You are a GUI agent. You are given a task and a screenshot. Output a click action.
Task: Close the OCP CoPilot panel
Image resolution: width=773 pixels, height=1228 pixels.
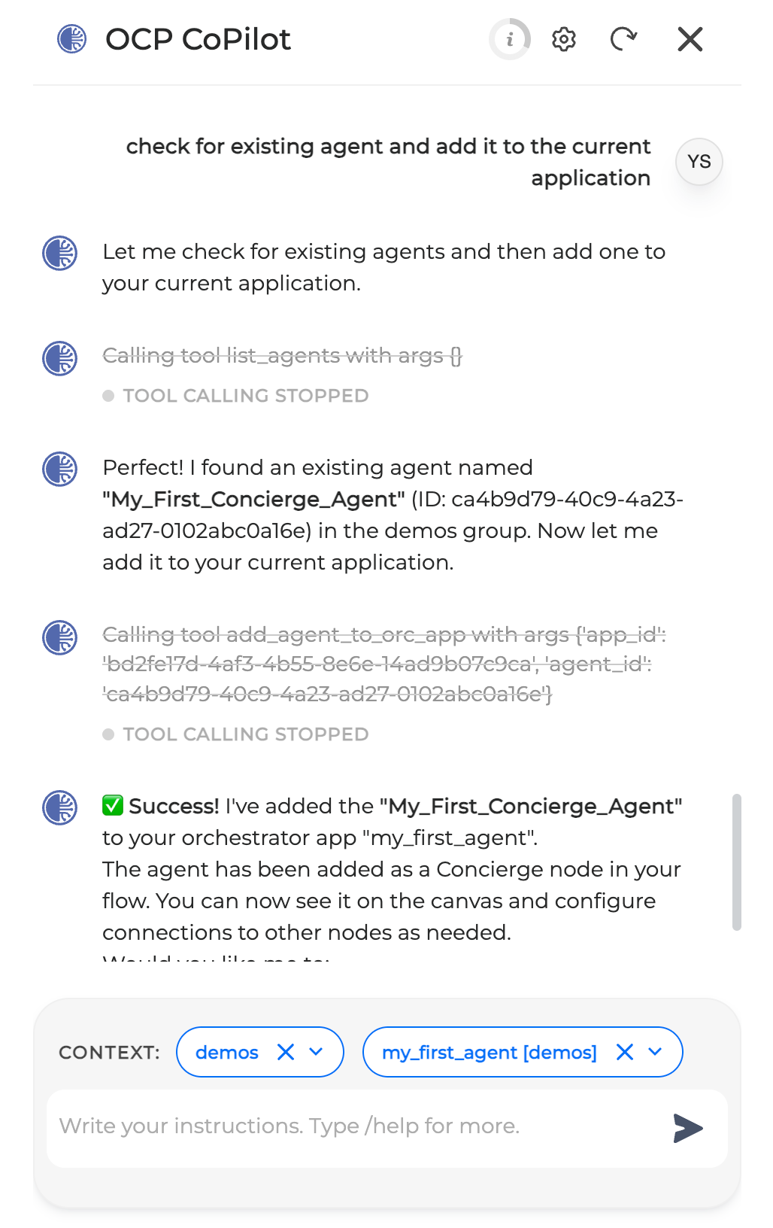pos(690,39)
